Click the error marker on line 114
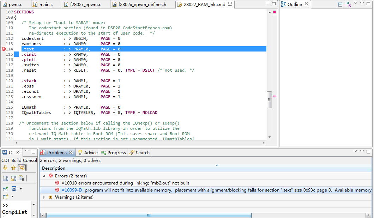Image resolution: width=374 pixels, height=218 pixels. (4, 49)
